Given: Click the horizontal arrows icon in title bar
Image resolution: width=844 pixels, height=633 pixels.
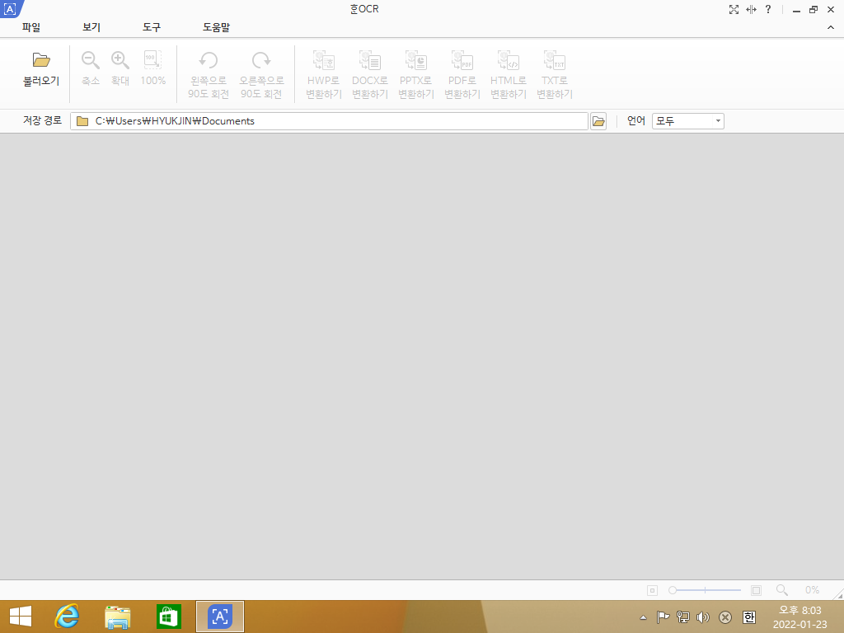Looking at the screenshot, I should 751,9.
